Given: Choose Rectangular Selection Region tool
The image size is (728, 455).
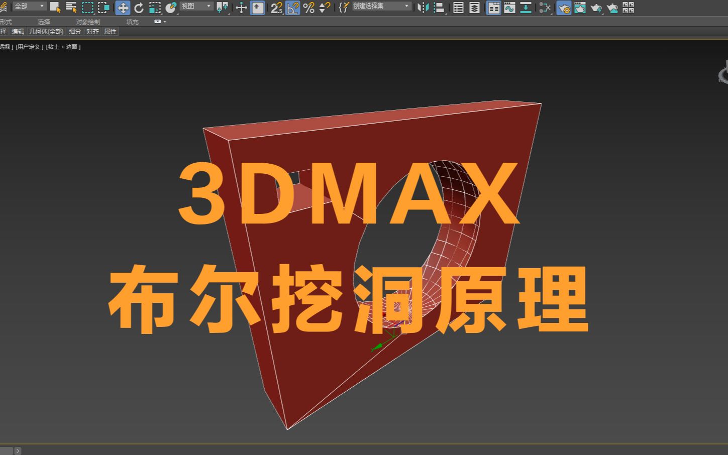Looking at the screenshot, I should tap(87, 7).
